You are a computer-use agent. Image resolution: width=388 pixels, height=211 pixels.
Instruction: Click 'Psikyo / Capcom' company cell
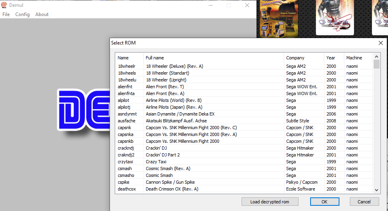302,182
